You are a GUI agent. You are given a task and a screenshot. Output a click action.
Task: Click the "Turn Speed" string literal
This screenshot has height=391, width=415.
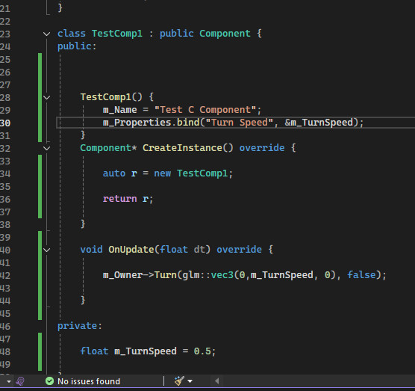click(x=239, y=123)
